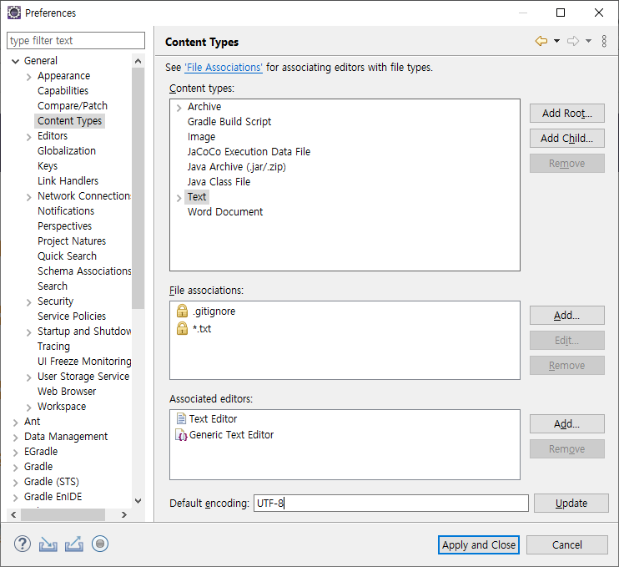Open back history dropdown arrow
Screen dimensions: 619x567
tap(556, 41)
